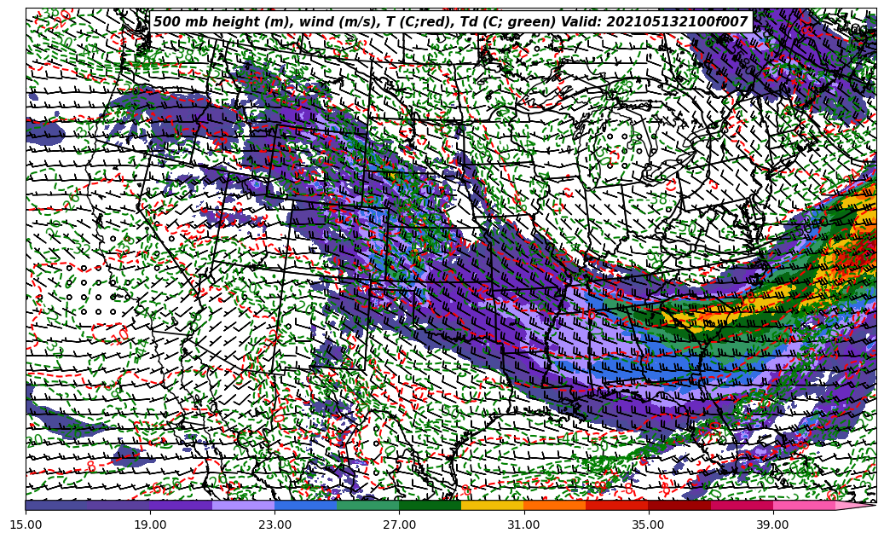The width and height of the screenshot is (884, 539).
Task: Click the 23.00 colorbar tick label
Action: 274,525
